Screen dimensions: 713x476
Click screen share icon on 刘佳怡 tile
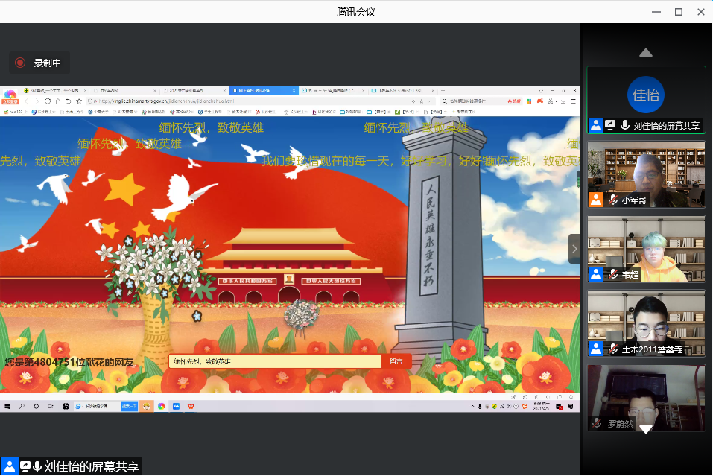(609, 126)
